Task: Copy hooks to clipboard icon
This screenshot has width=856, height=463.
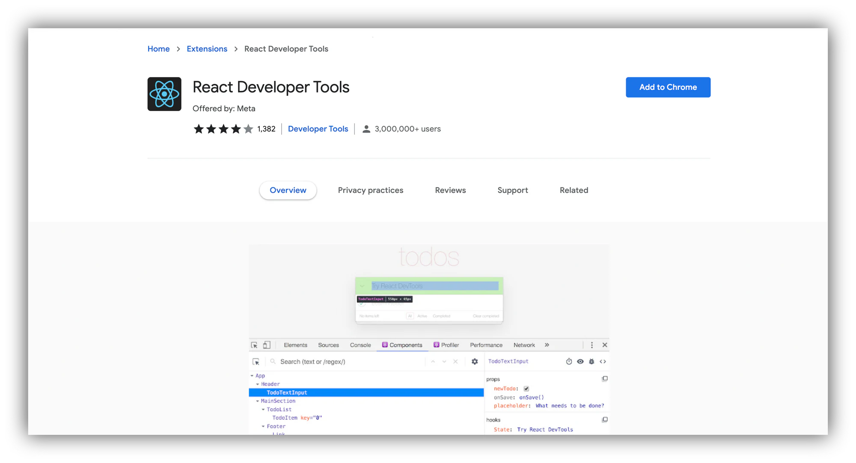Action: (605, 420)
